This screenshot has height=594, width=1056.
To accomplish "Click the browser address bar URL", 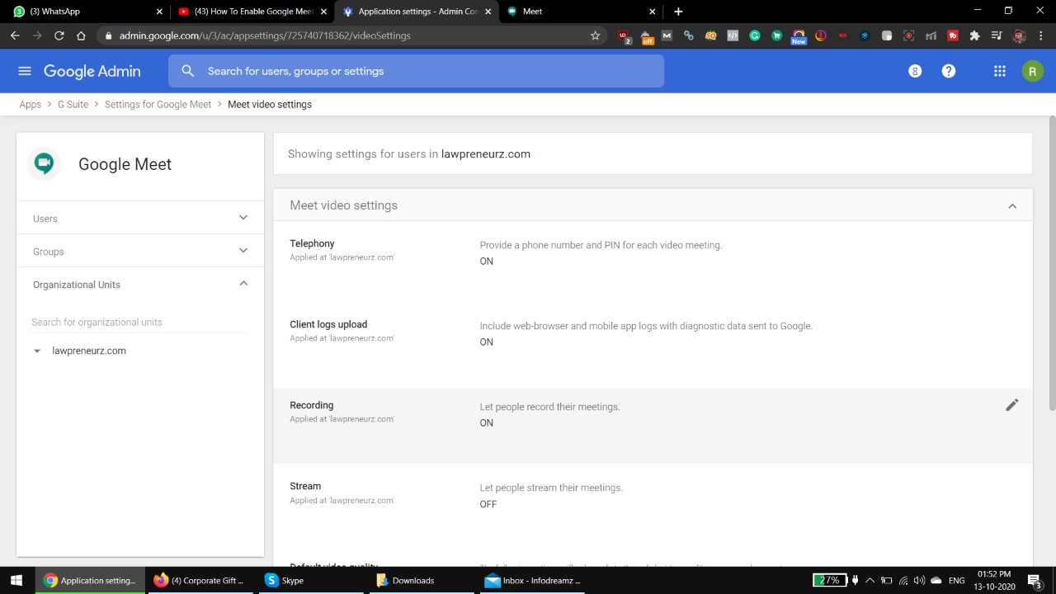I will click(265, 35).
